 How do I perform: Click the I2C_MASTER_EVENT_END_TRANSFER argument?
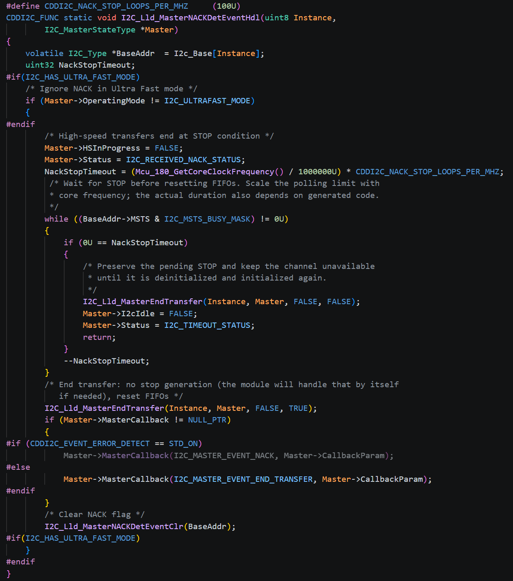click(x=243, y=479)
